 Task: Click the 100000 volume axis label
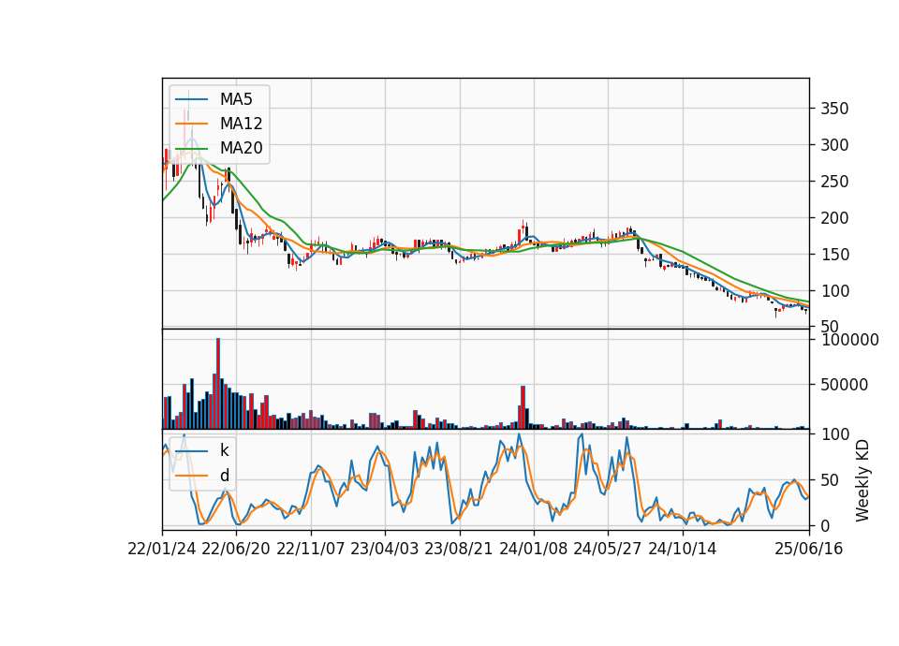coord(849,340)
